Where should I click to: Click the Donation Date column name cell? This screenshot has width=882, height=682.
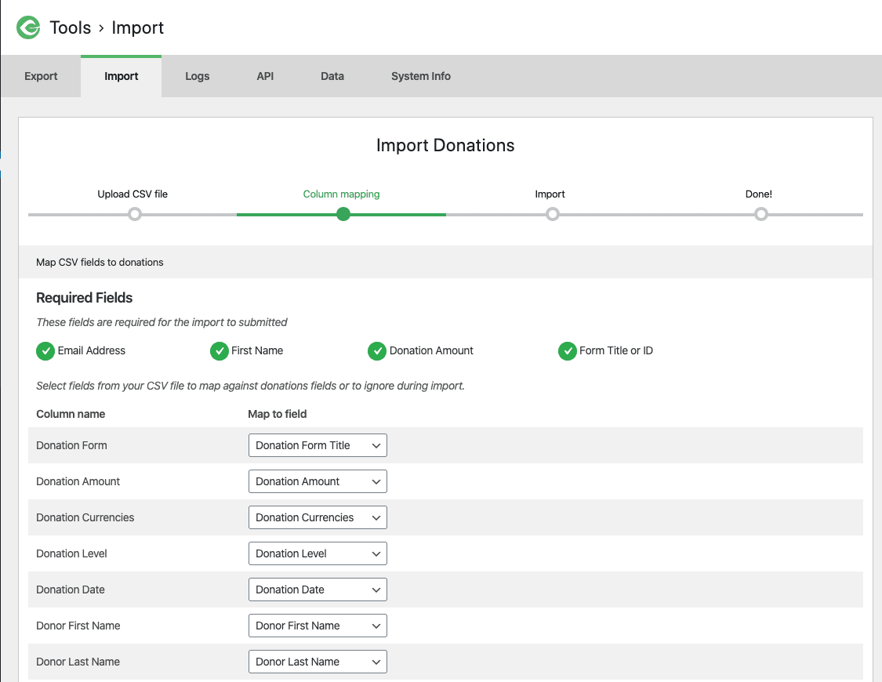pos(71,589)
